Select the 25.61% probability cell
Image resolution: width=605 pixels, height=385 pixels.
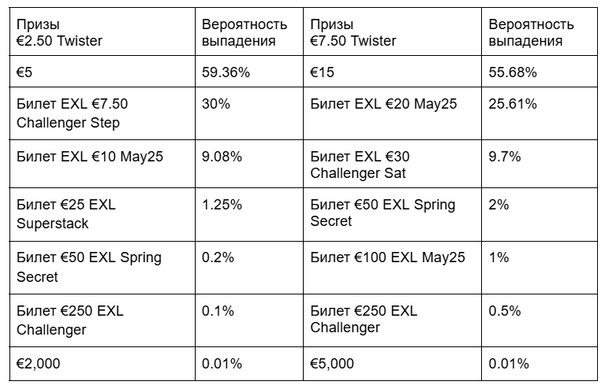(513, 104)
